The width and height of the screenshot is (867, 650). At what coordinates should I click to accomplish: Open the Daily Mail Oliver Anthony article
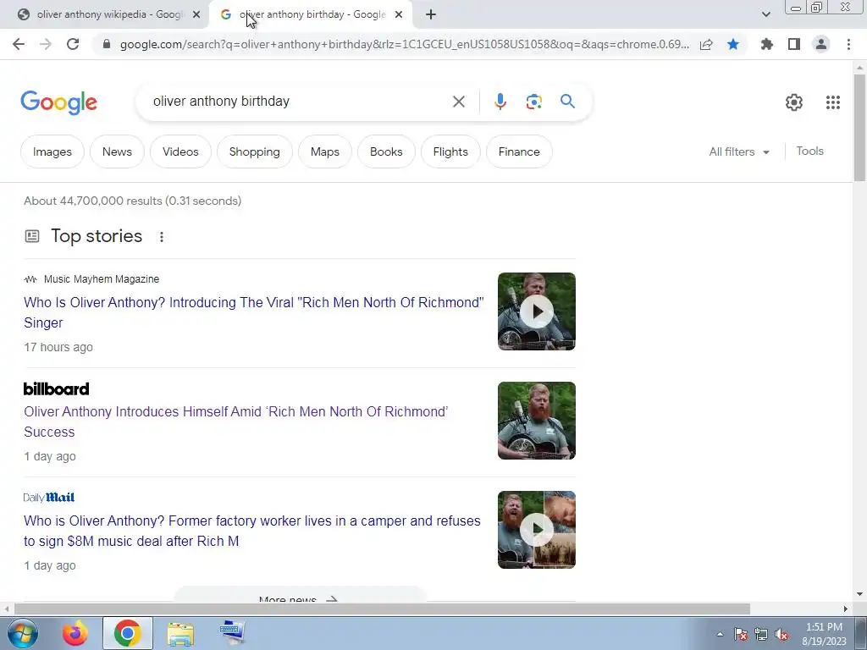[x=252, y=531]
